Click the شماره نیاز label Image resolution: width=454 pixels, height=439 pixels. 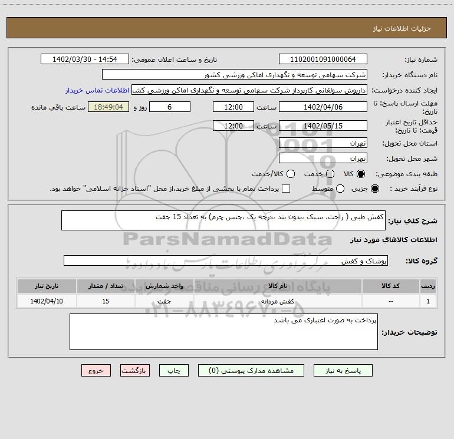pyautogui.click(x=421, y=60)
